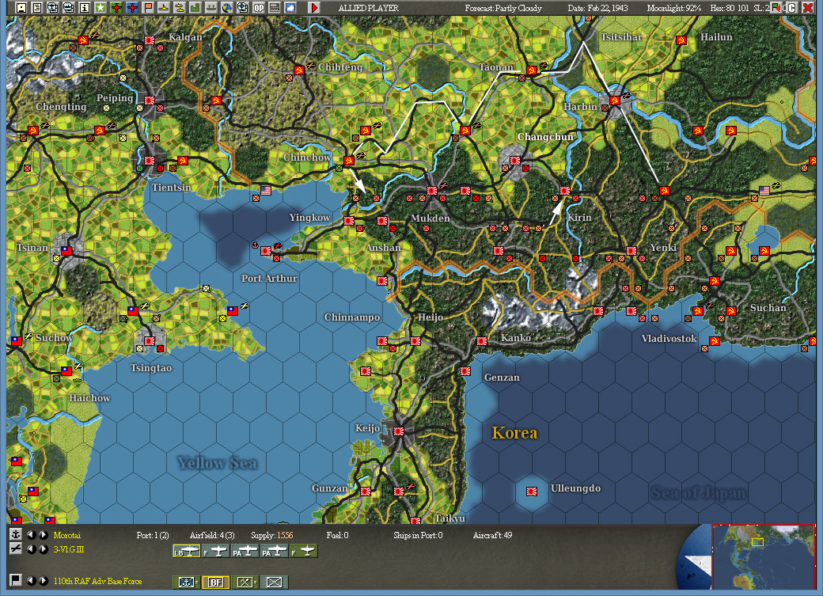Select next ground unit after 110th RAF
The width and height of the screenshot is (823, 596).
coord(44,580)
